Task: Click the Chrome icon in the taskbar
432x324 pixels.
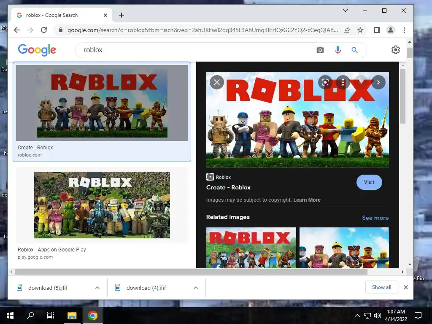Action: coord(93,316)
